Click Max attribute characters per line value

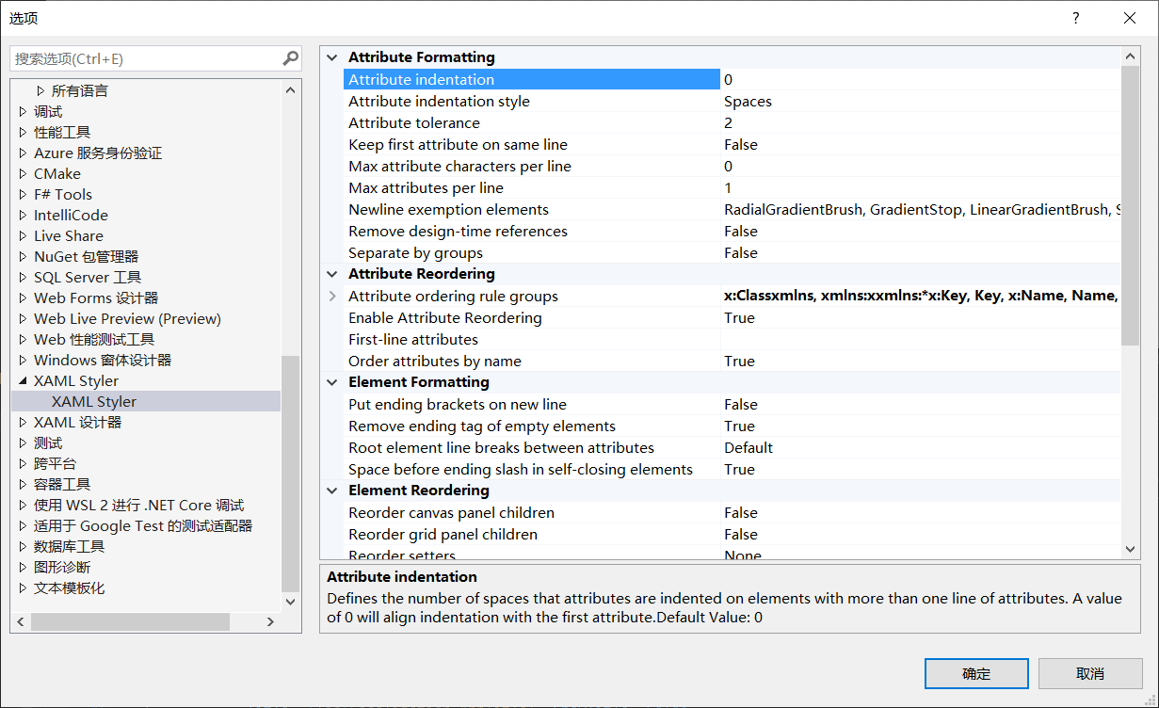point(921,167)
